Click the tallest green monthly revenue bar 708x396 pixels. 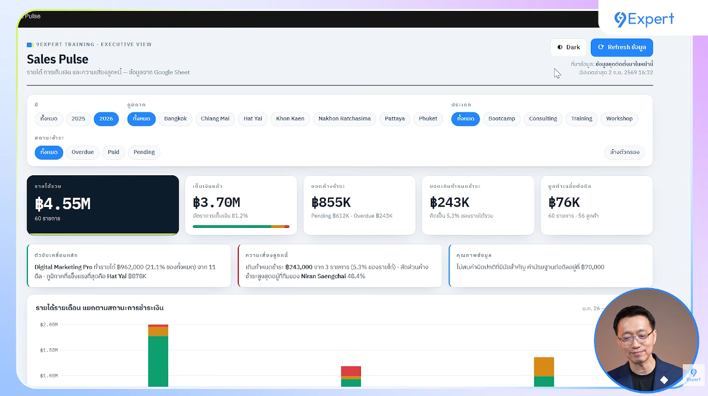[x=158, y=361]
